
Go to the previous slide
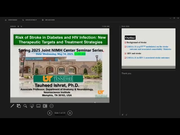tap(50, 113)
